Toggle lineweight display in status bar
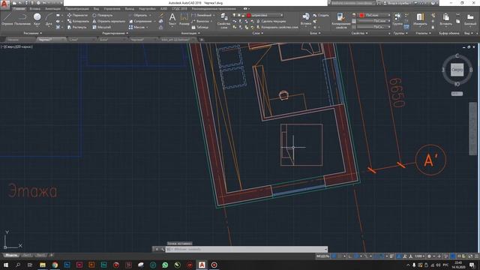 (x=391, y=256)
